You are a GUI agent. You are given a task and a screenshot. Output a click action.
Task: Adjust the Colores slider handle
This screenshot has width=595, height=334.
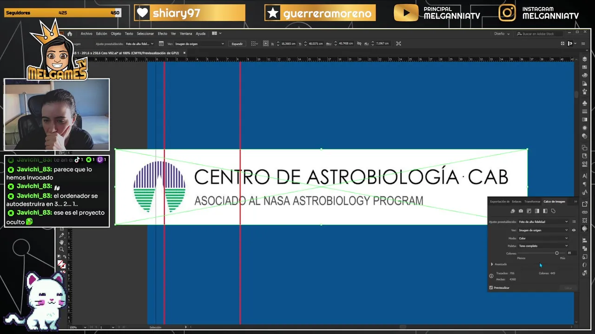[x=557, y=253]
